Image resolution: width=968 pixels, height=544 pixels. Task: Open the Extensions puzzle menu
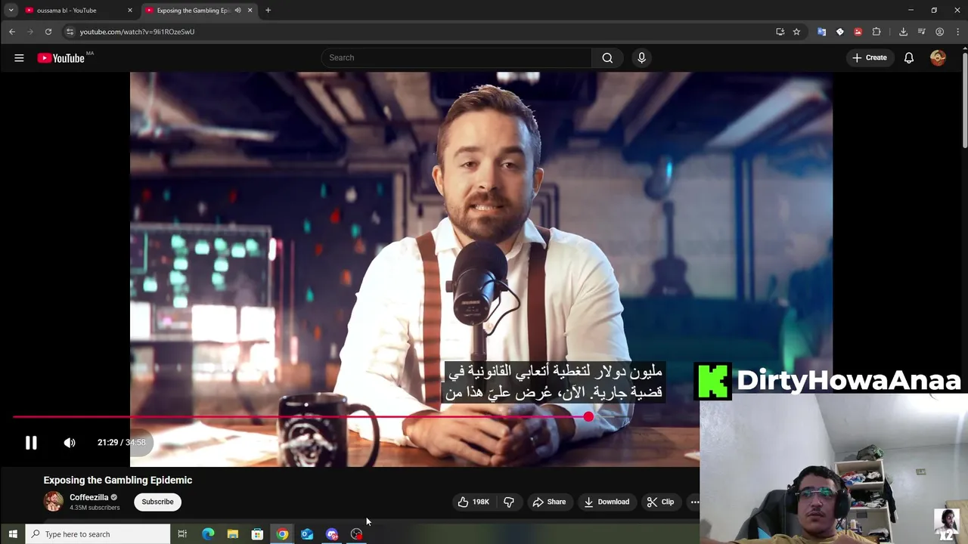tap(876, 32)
